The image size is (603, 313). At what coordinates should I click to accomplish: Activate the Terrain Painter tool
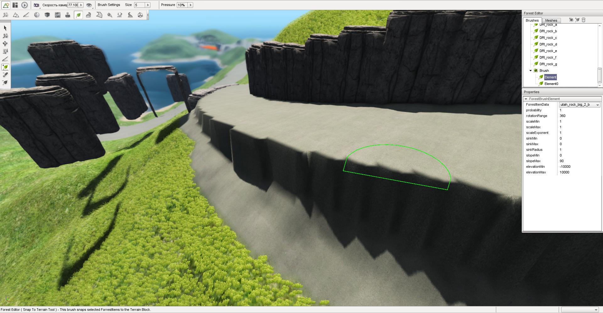26,15
